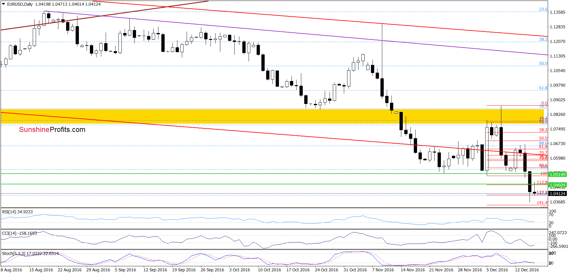Click the black 1.04124 current price tag
Image resolution: width=568 pixels, height=274 pixels.
pos(558,194)
